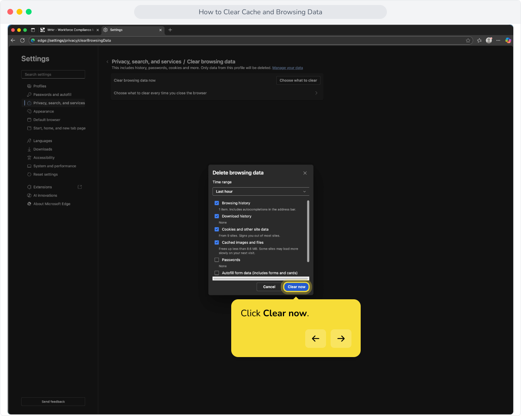Click the Reset settings icon

[x=29, y=174]
